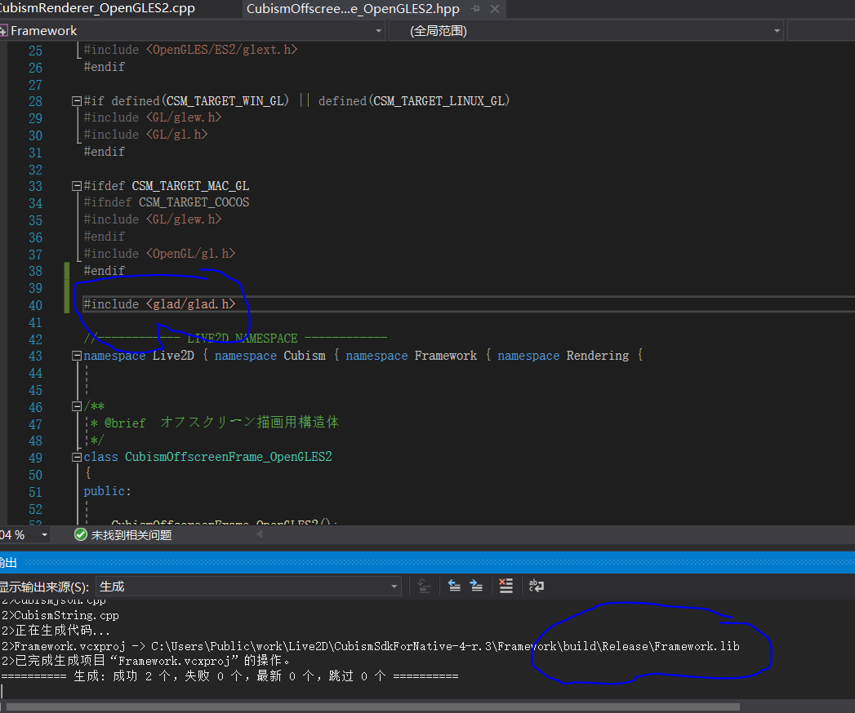Screen dimensions: 855x713
Task: Collapse the #ifdef CSM_TARGET_MAC_GL block
Action: point(77,186)
